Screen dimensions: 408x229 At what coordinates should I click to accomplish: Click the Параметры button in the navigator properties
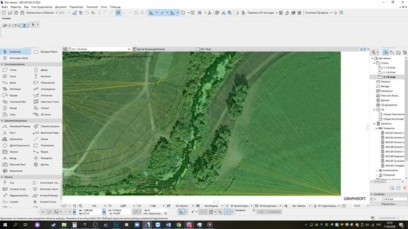[x=388, y=204]
